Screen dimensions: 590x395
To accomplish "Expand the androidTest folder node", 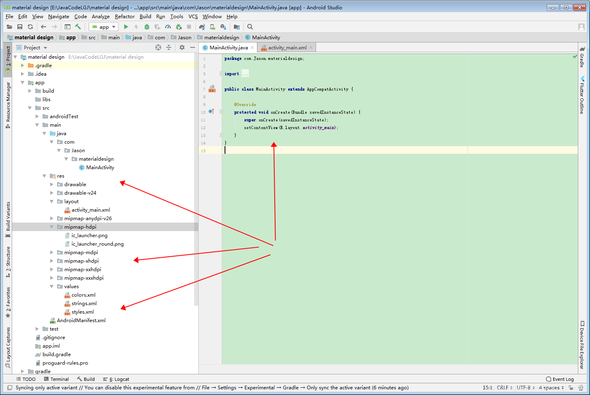I will (x=37, y=117).
